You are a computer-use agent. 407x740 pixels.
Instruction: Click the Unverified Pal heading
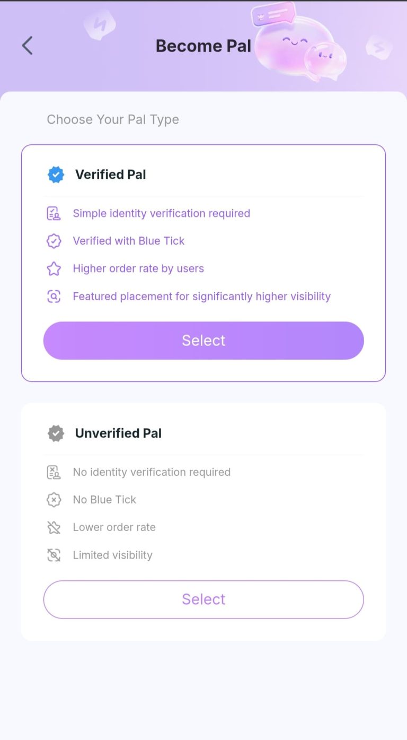tap(118, 433)
